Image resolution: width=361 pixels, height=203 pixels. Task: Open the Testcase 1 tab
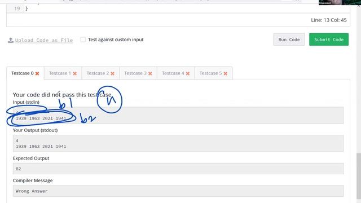(63, 73)
